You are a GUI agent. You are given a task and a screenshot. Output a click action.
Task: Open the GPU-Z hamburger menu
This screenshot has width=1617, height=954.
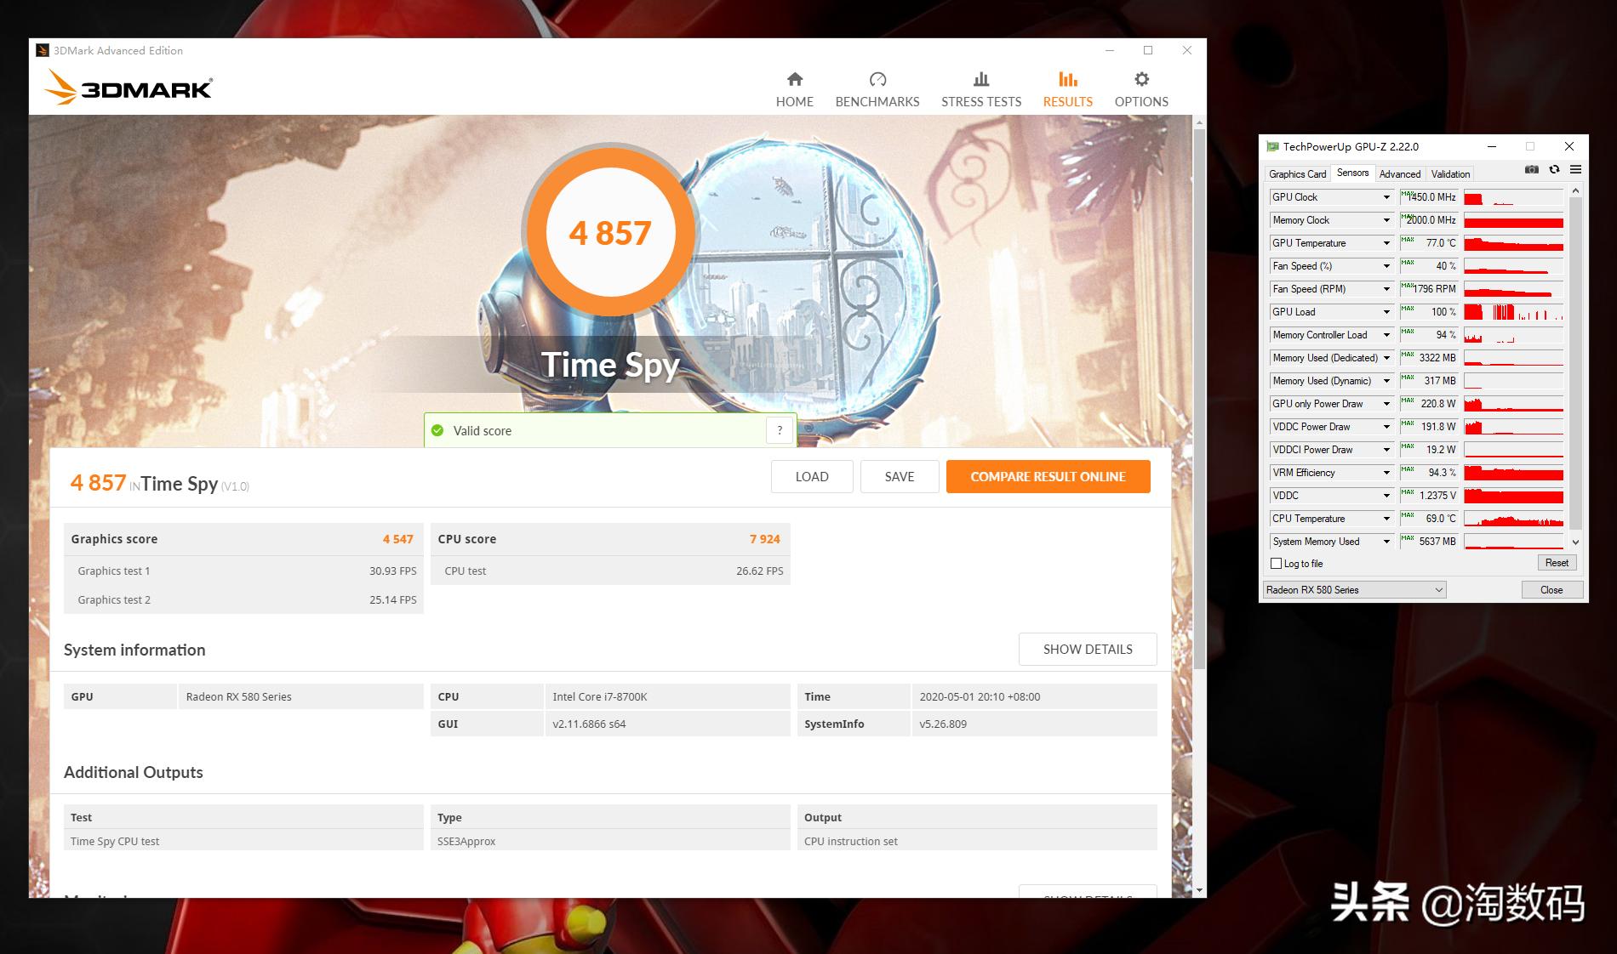point(1575,169)
